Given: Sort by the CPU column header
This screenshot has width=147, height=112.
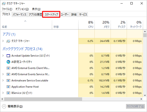Looking at the screenshot, I should click(x=86, y=25).
